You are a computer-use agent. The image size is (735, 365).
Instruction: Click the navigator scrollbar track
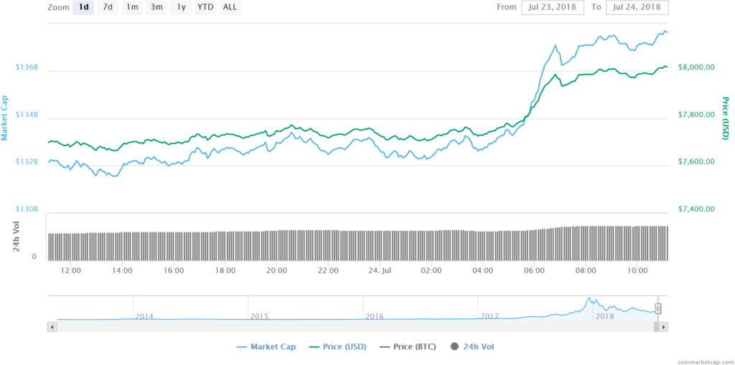[x=355, y=327]
